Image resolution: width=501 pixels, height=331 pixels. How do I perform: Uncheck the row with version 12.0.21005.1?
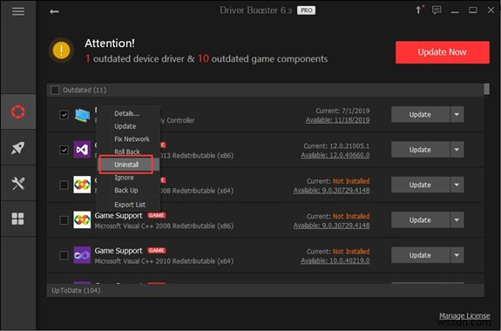(64, 150)
